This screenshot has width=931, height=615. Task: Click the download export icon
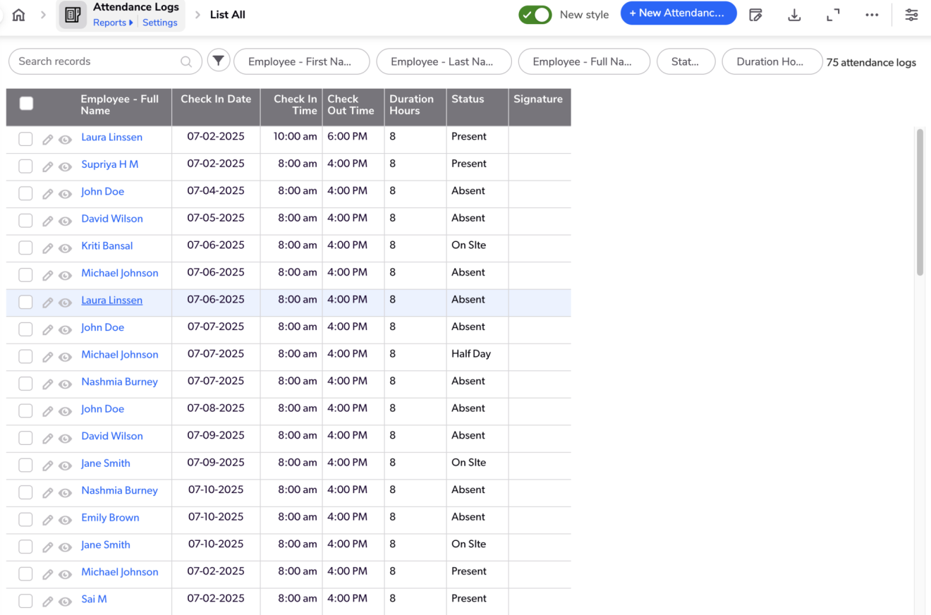794,15
